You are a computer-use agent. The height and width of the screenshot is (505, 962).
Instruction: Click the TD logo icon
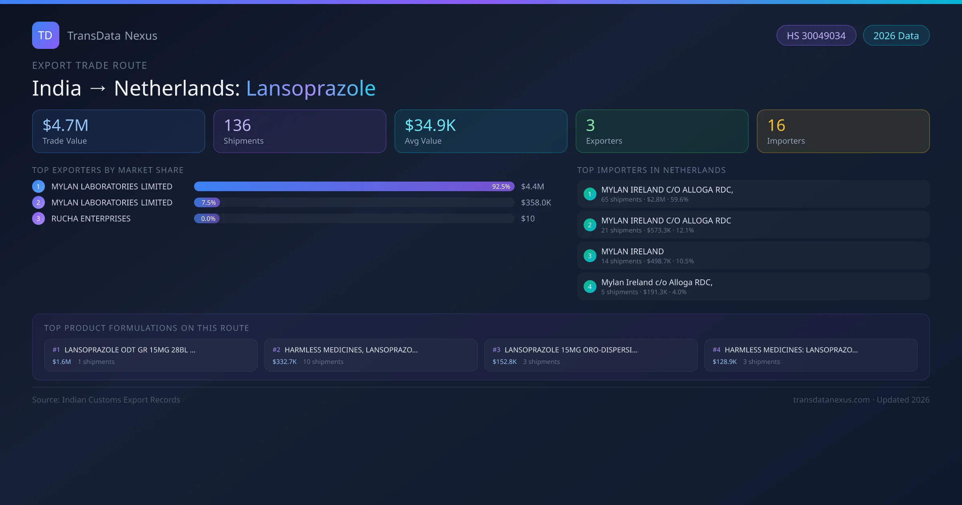pos(45,35)
